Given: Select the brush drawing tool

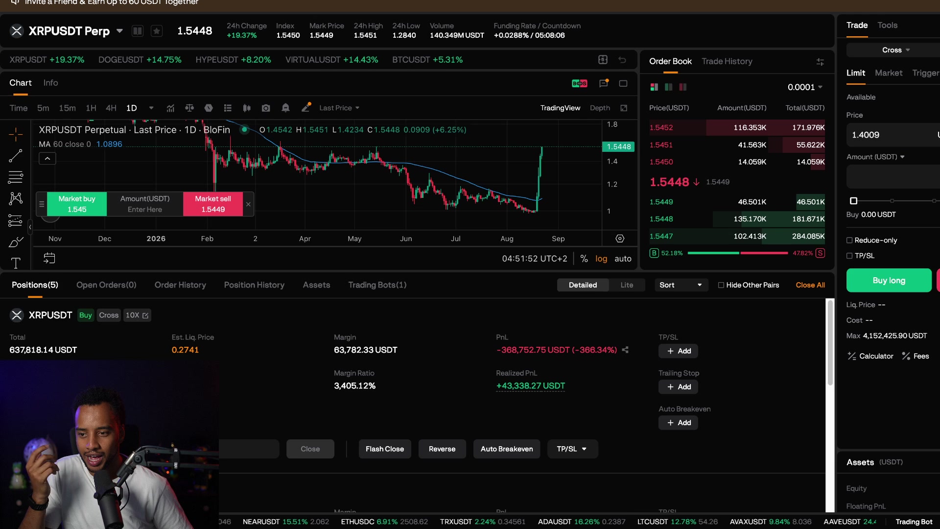Looking at the screenshot, I should pos(16,242).
